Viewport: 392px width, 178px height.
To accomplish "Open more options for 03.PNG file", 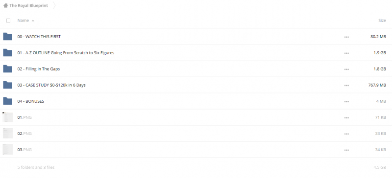I will 346,150.
